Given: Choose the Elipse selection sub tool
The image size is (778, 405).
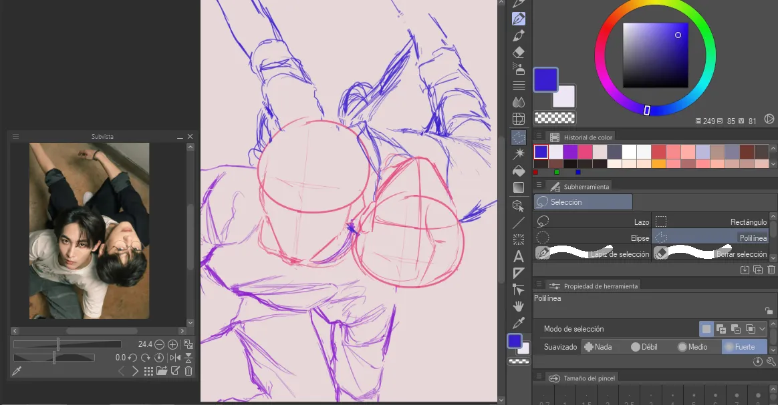Looking at the screenshot, I should (x=592, y=238).
